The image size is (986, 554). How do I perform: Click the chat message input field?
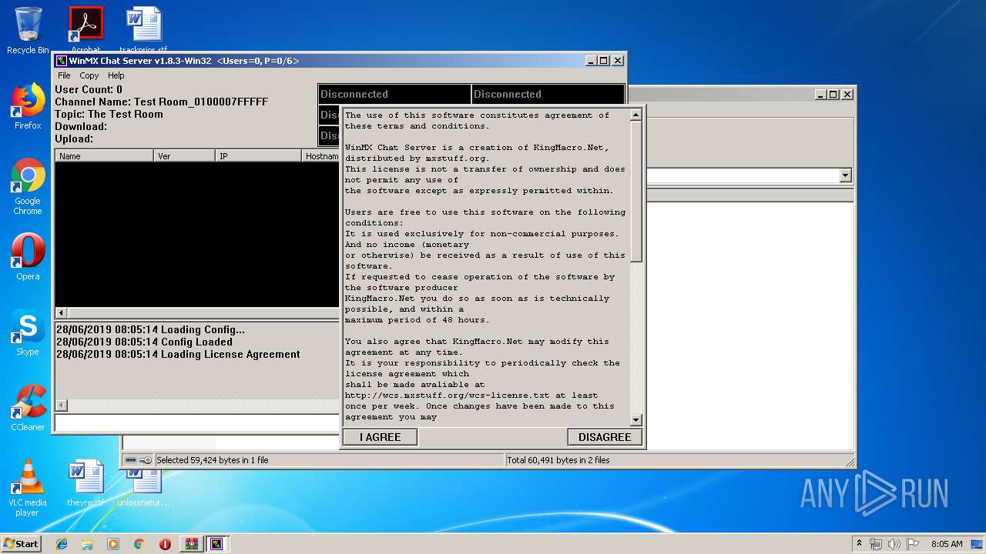197,422
